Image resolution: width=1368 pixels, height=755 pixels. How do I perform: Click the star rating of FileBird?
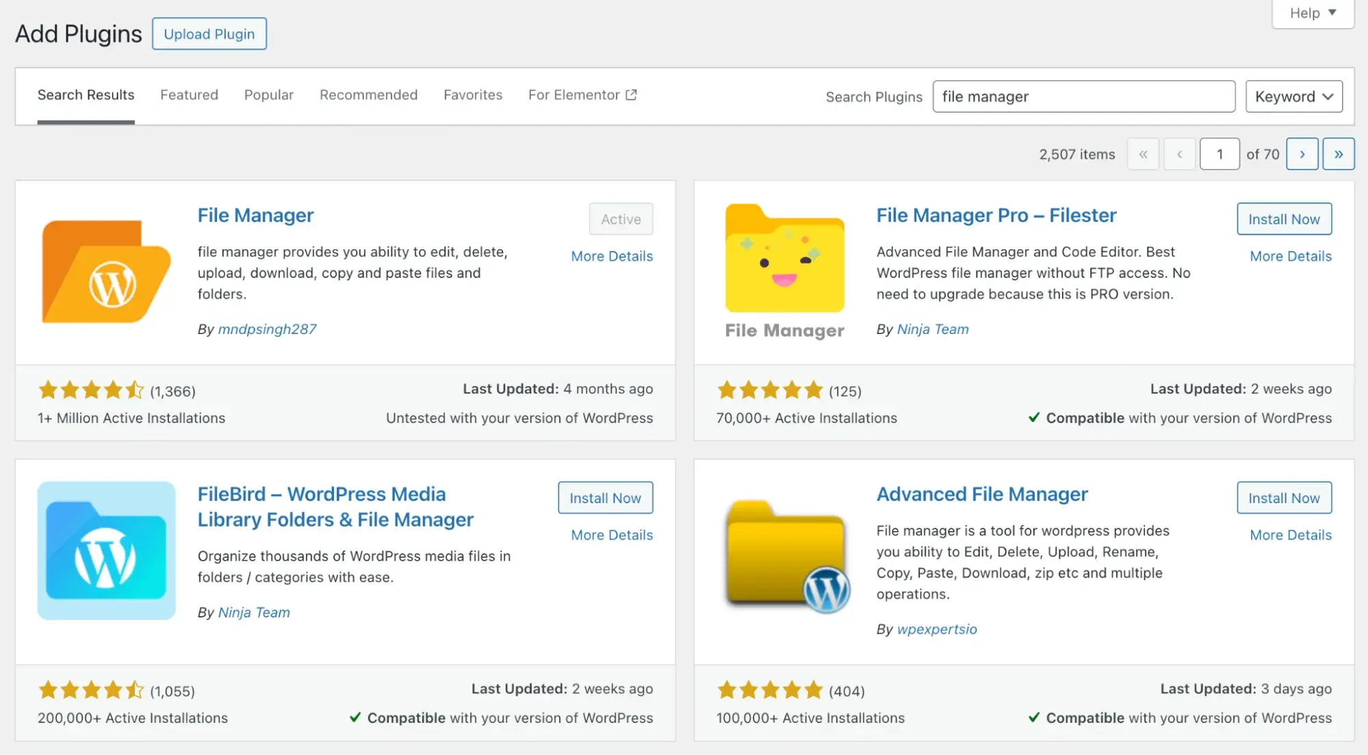click(x=91, y=690)
